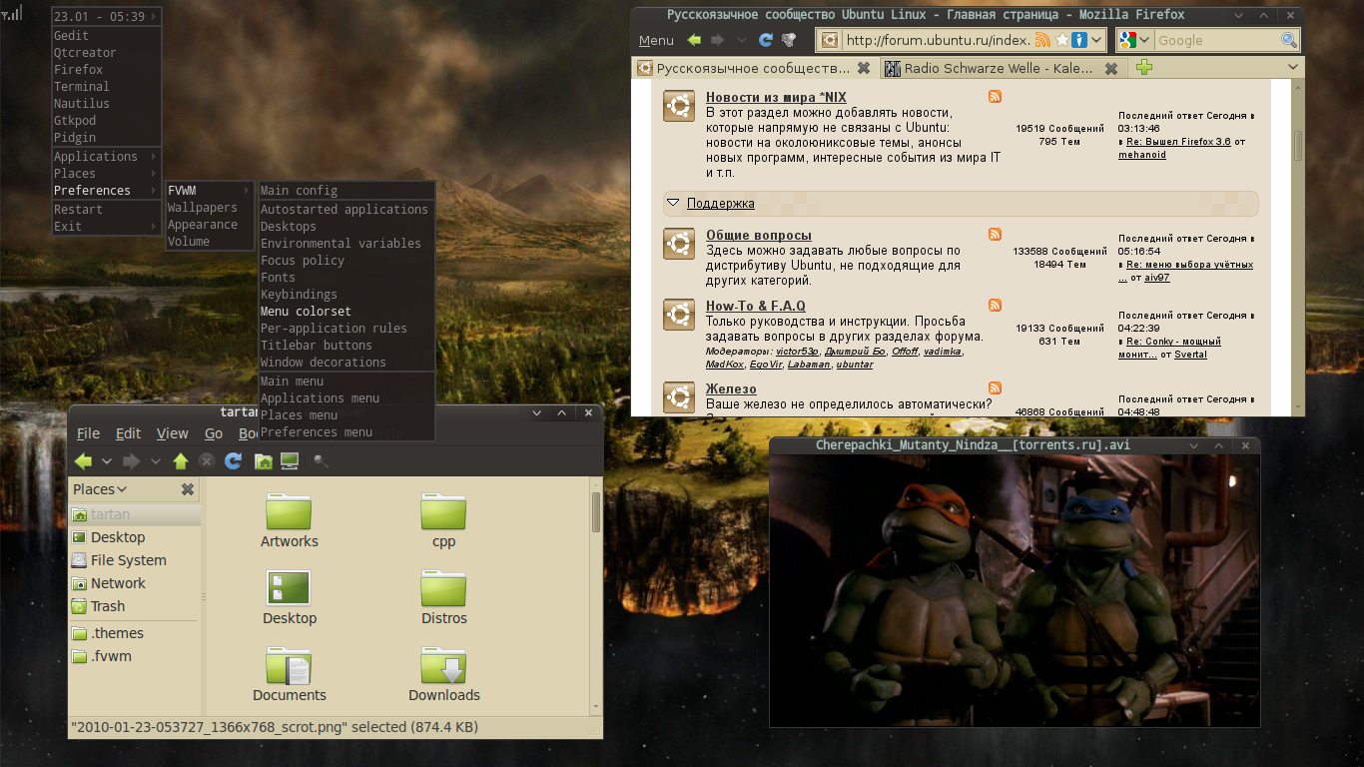
Task: Click Nautilus vertical scrollbar thumb
Action: click(x=596, y=511)
